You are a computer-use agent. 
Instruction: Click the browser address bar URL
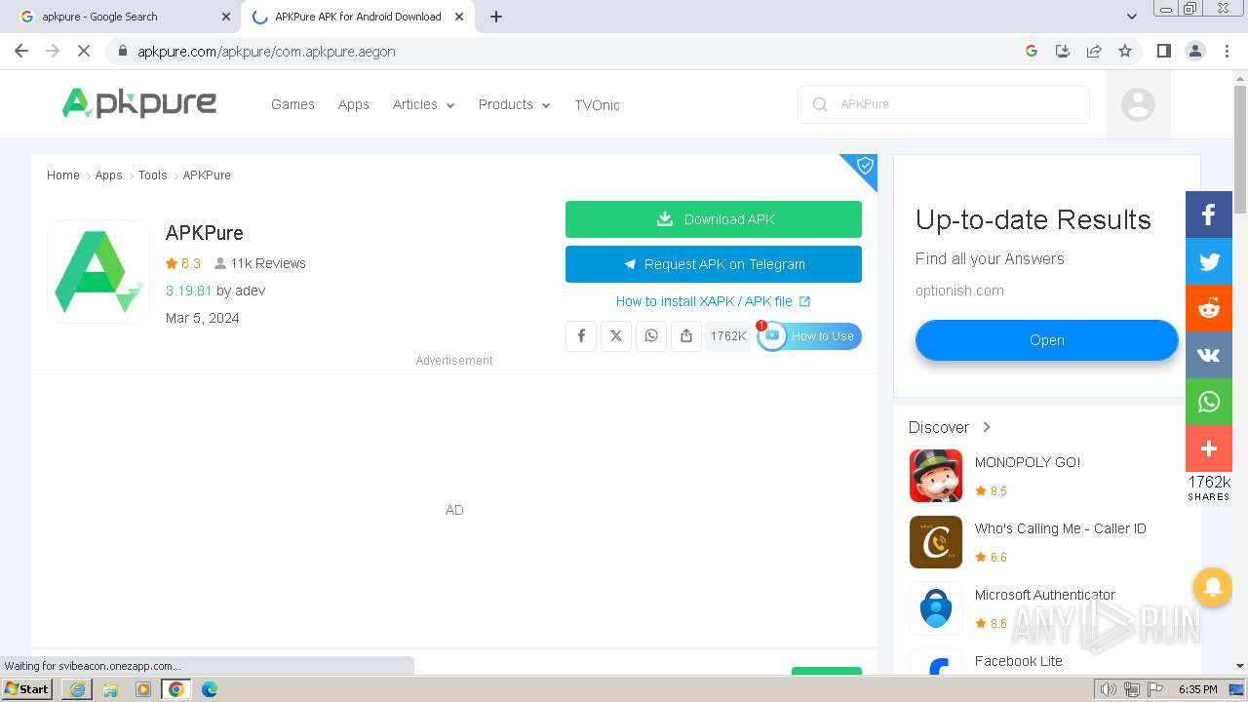[x=266, y=52]
